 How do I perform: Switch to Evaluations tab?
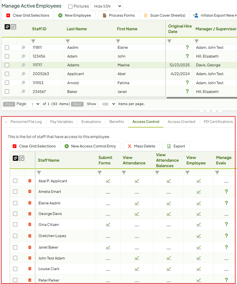(x=91, y=122)
